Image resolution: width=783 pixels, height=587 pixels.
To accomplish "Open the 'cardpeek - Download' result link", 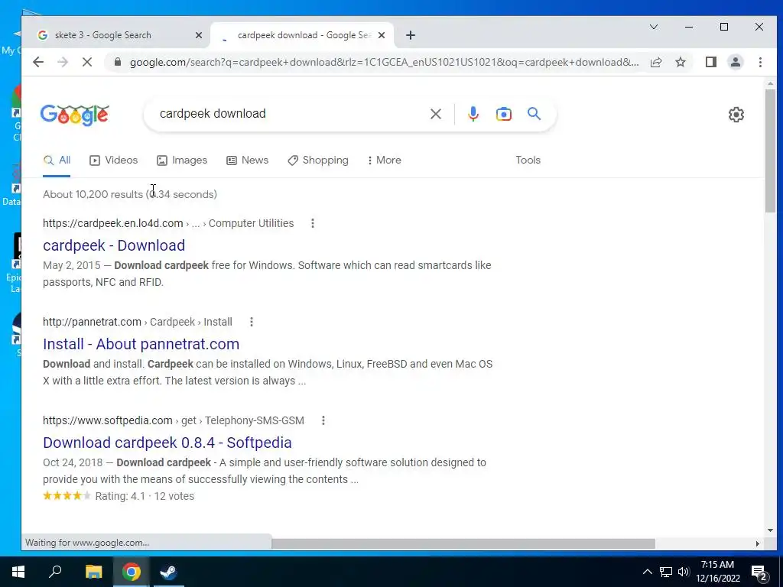I will pos(114,245).
